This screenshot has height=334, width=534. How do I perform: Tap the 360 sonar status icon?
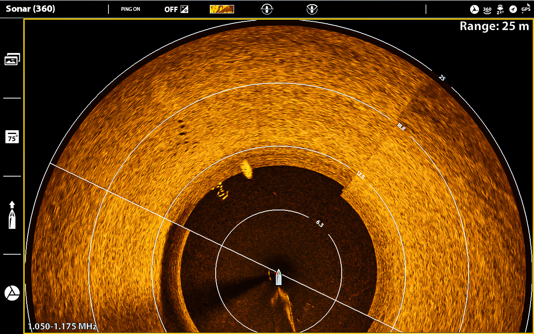tap(487, 9)
